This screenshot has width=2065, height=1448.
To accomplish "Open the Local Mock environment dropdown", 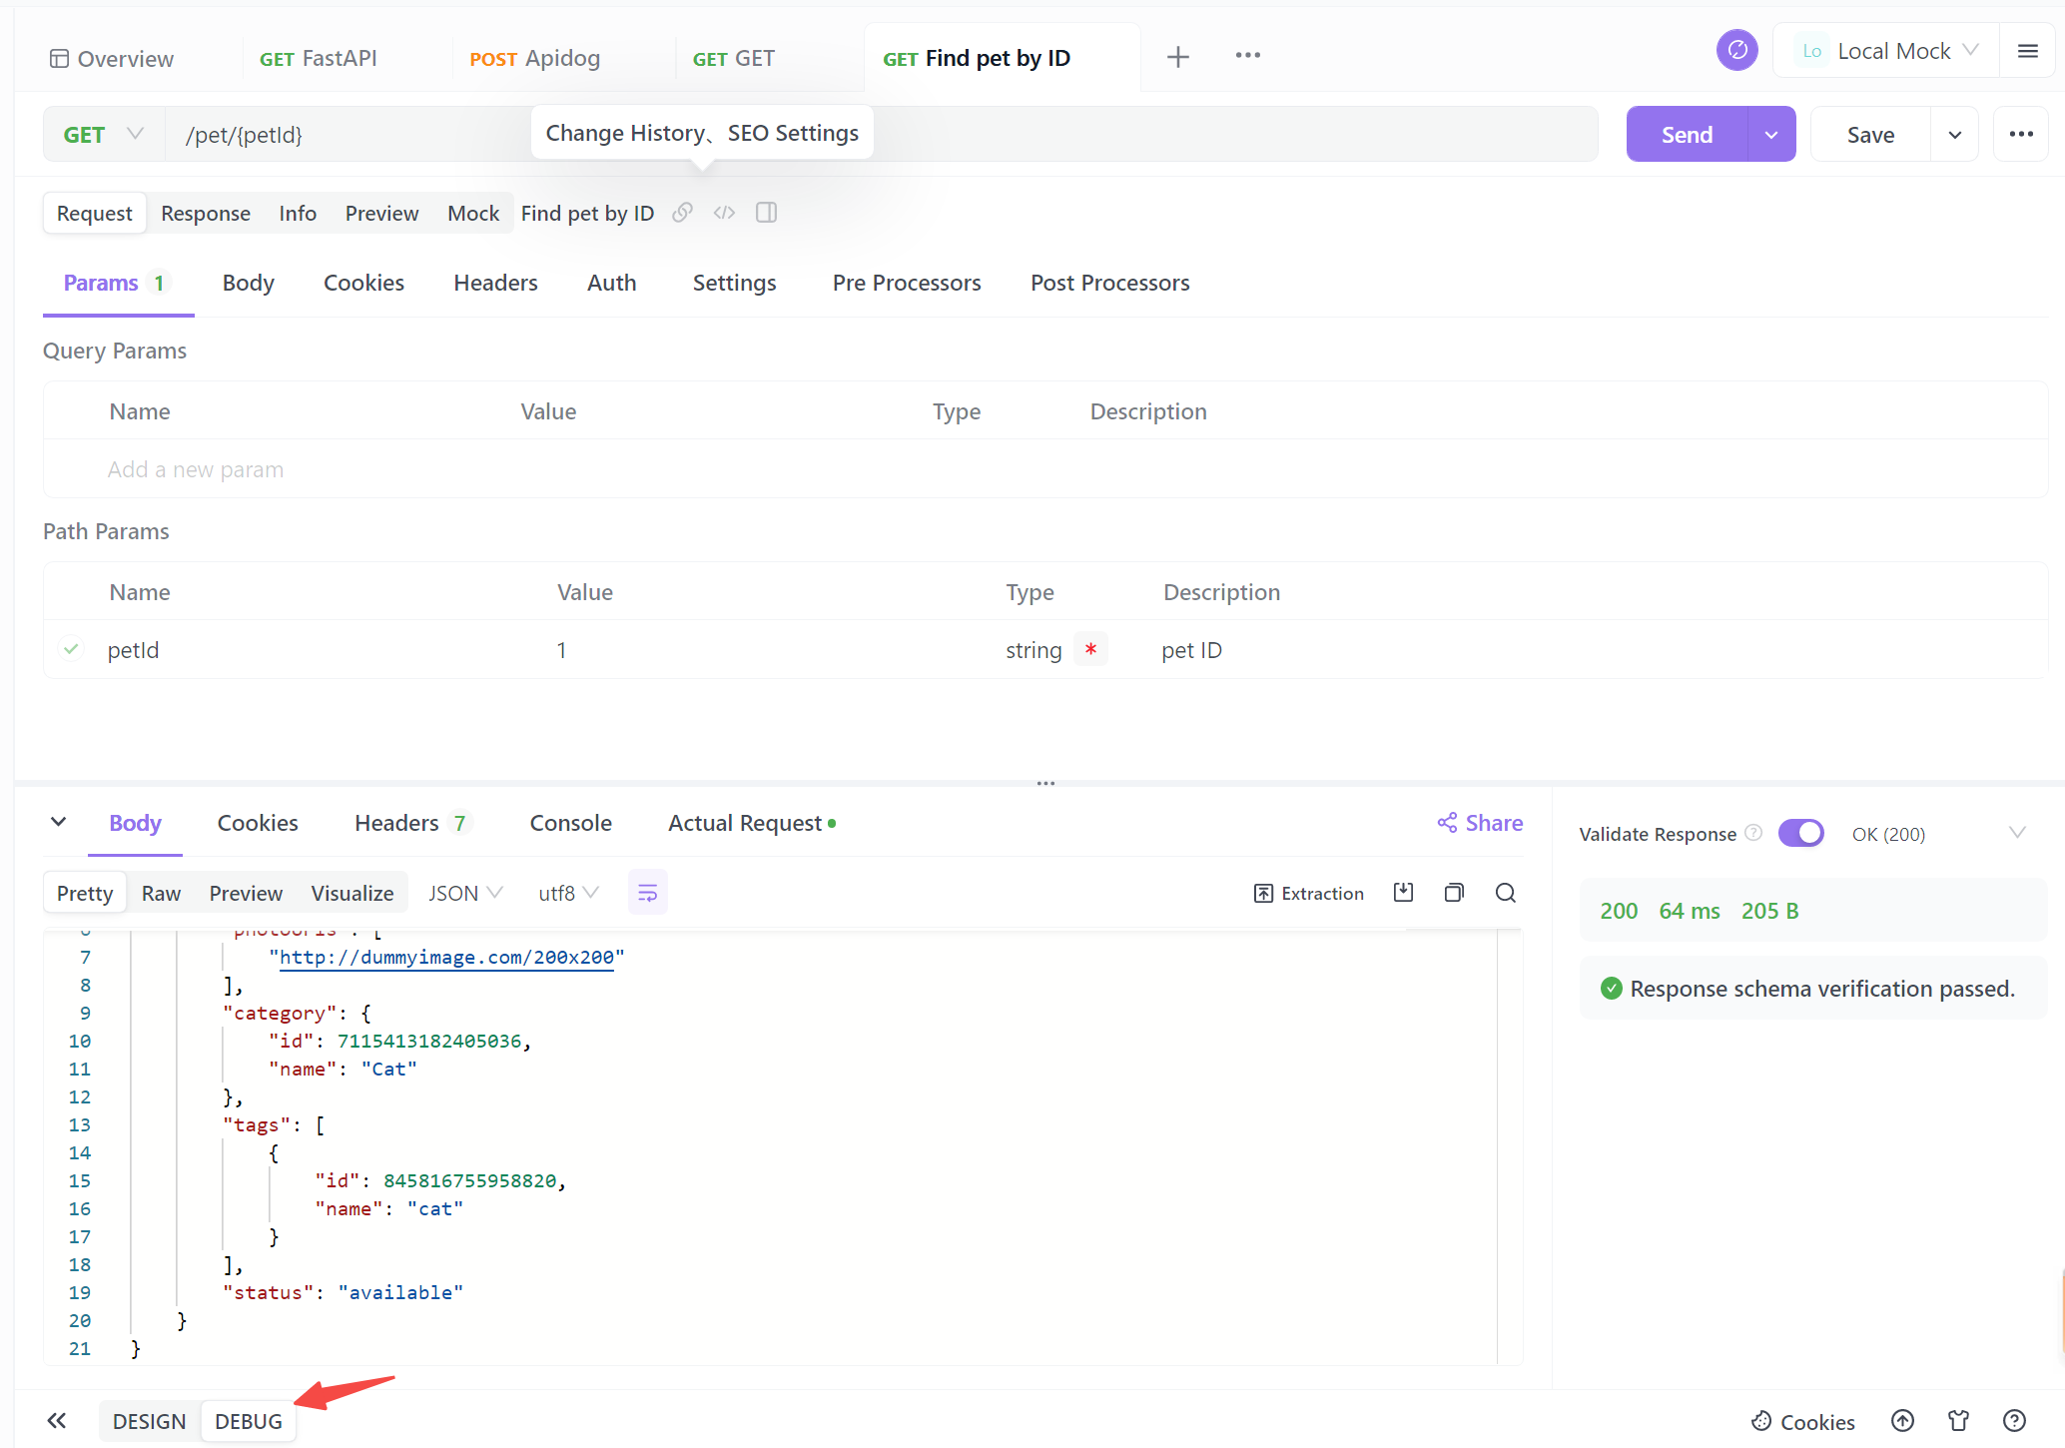I will [1886, 51].
